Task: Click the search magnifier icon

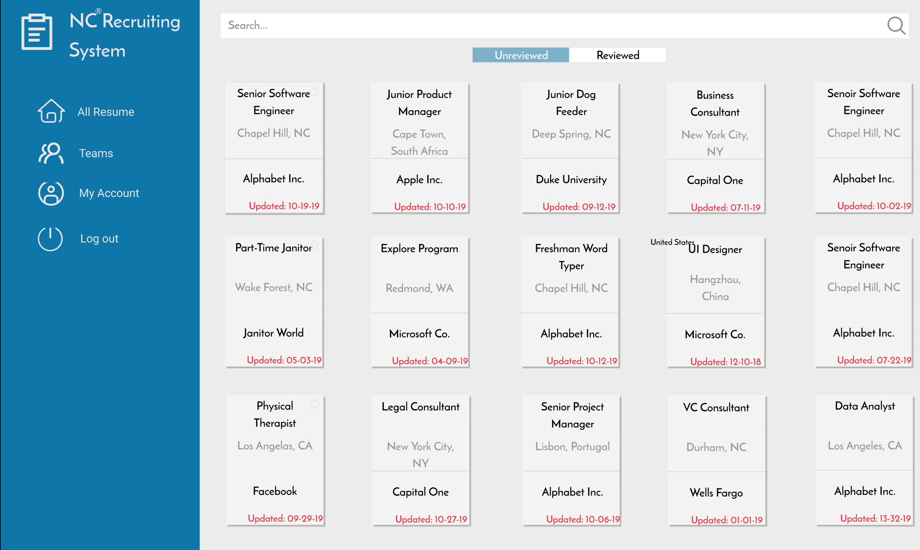Action: [x=896, y=26]
